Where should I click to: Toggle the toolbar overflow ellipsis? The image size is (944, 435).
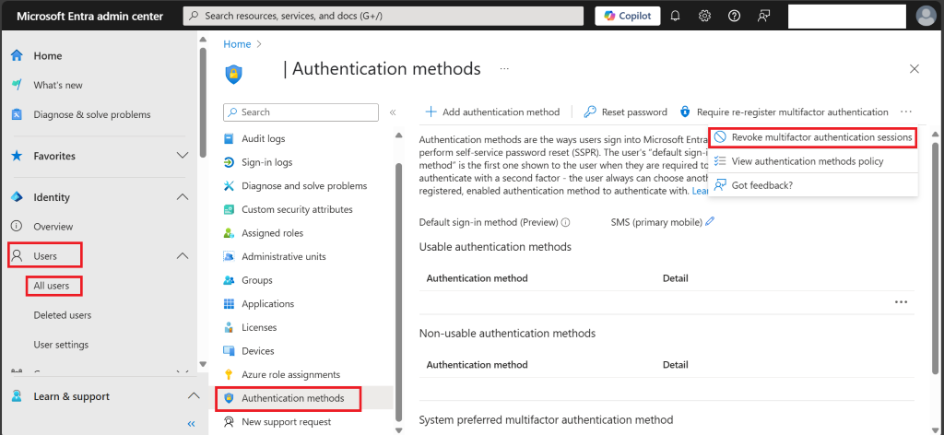tap(906, 112)
